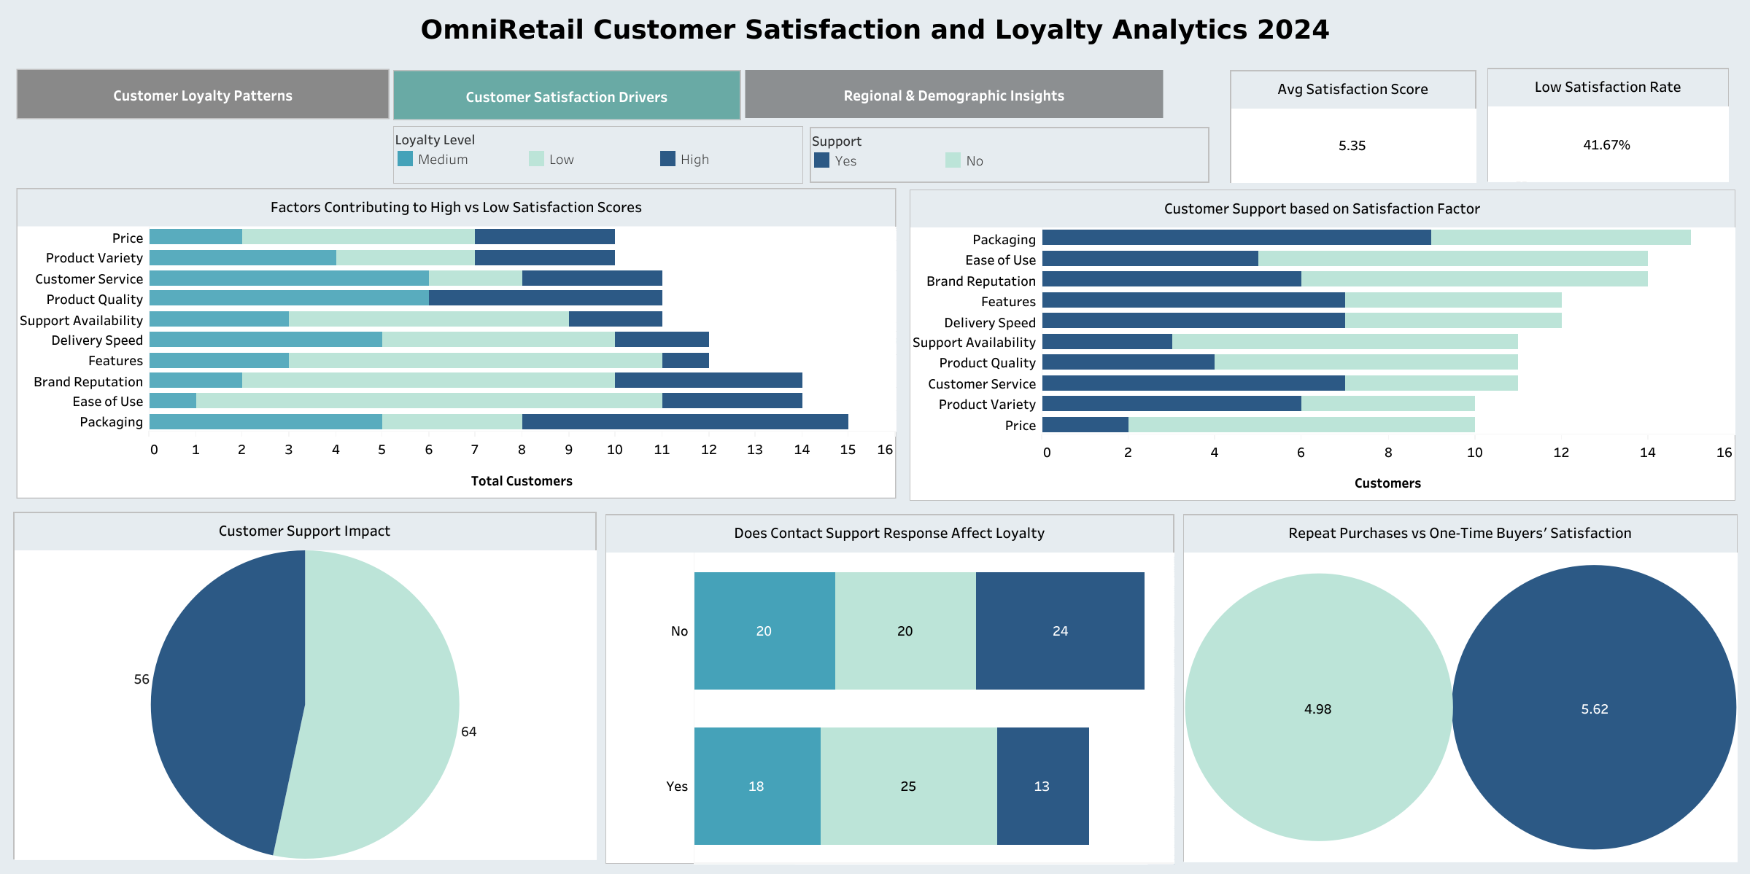The width and height of the screenshot is (1750, 874).
Task: Select the Customer Satisfaction Drivers tab
Action: [x=567, y=96]
